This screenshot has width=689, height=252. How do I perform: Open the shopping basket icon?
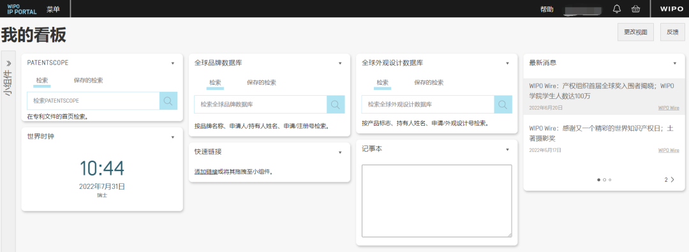[x=635, y=9]
